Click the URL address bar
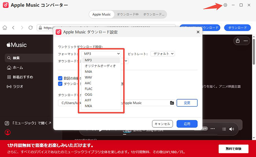This screenshot has height=157, width=256. pos(106,28)
